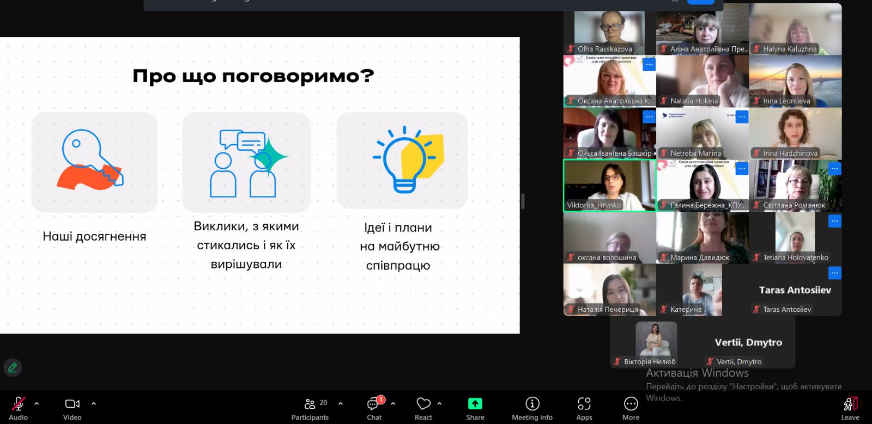Click the divider handle between slide and gallery
The image size is (872, 424).
coord(523,201)
